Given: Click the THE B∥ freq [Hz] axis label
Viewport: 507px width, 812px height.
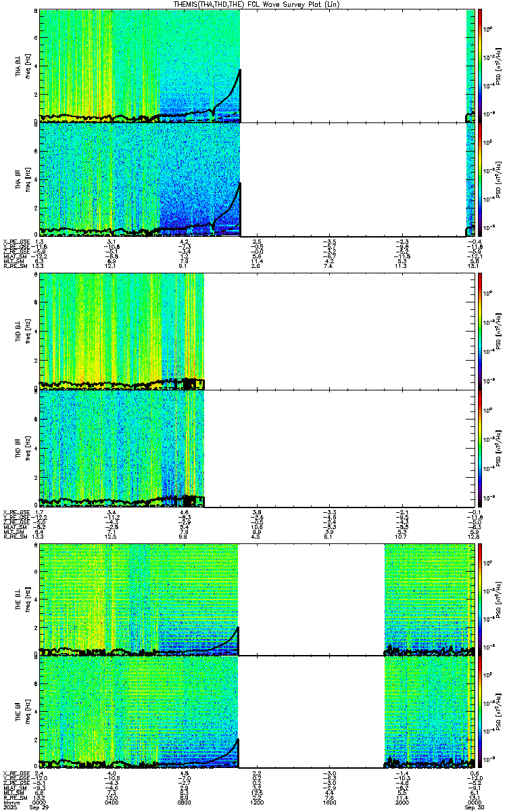Looking at the screenshot, I should tap(28, 712).
